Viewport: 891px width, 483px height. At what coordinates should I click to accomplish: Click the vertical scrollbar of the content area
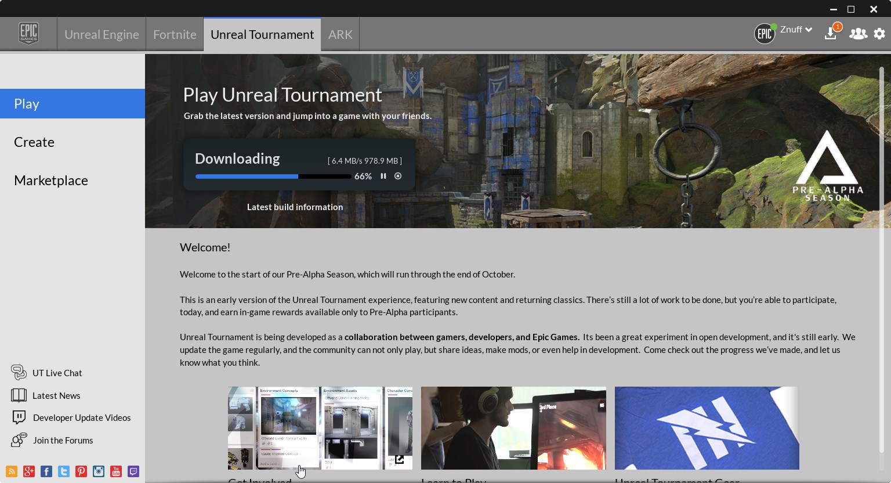click(x=882, y=259)
